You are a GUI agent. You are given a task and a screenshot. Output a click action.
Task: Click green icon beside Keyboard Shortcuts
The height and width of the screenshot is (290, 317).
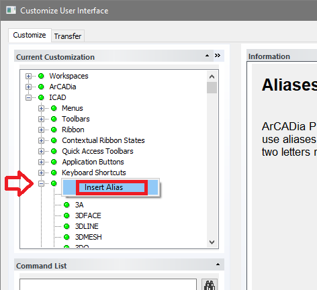(54, 173)
